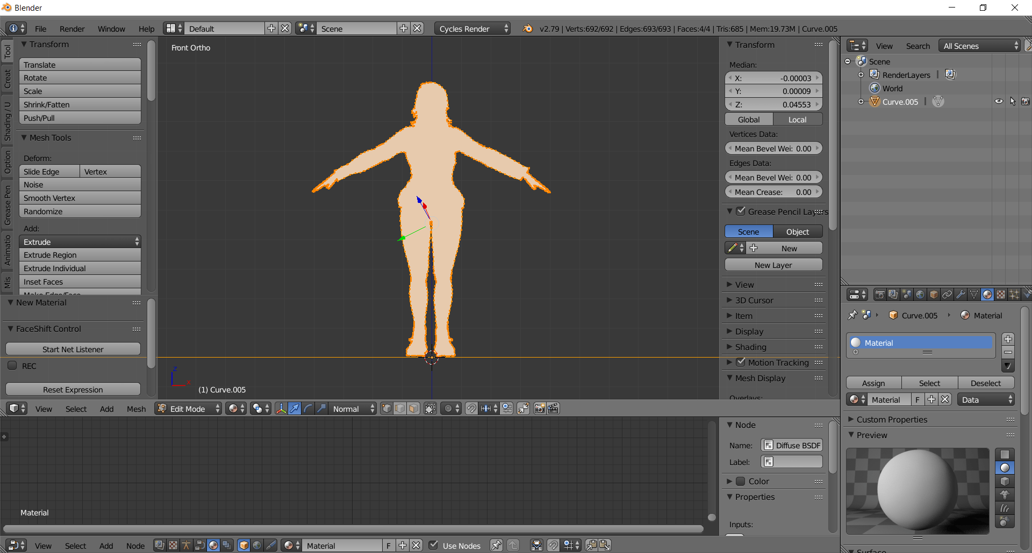
Task: Enable limit selection to visible
Action: 430,409
